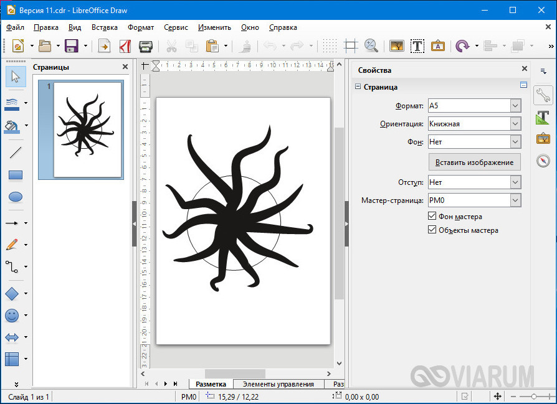Click the Save document icon
The width and height of the screenshot is (557, 404).
click(x=72, y=45)
